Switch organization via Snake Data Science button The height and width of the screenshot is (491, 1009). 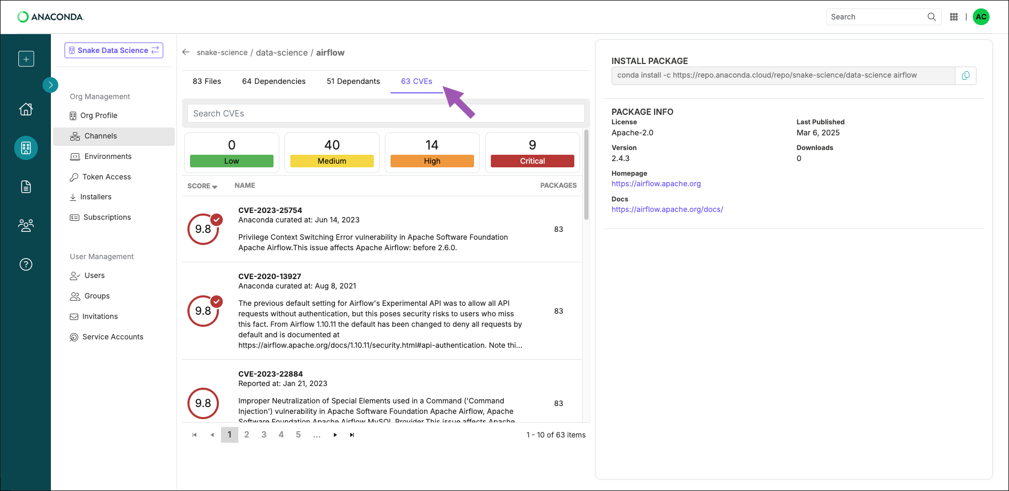pos(114,50)
